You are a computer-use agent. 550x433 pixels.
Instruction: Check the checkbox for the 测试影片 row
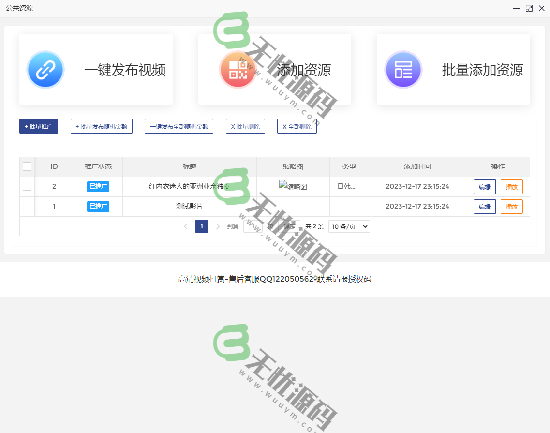pos(27,206)
